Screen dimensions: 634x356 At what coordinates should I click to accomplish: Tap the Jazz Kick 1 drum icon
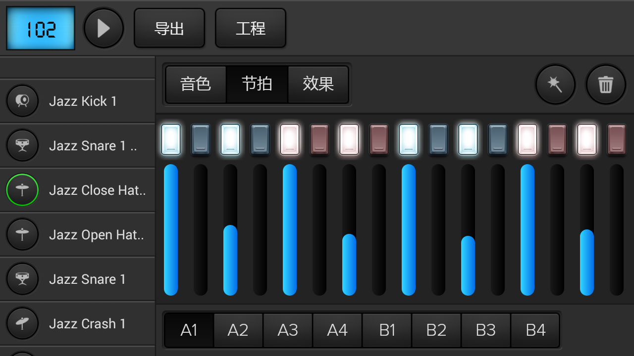[x=22, y=101]
